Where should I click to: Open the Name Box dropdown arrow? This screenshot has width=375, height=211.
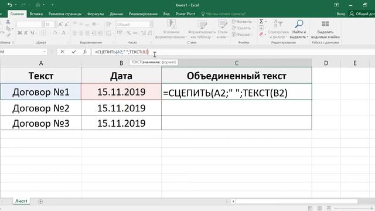click(45, 52)
